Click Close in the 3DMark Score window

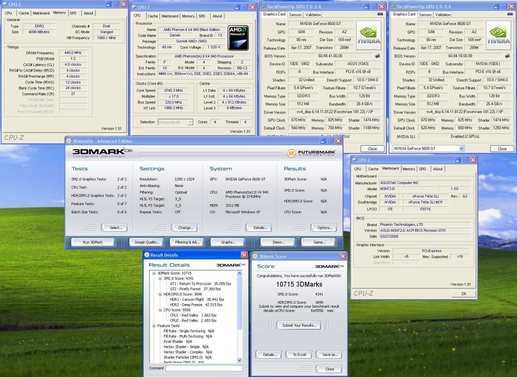pyautogui.click(x=330, y=369)
